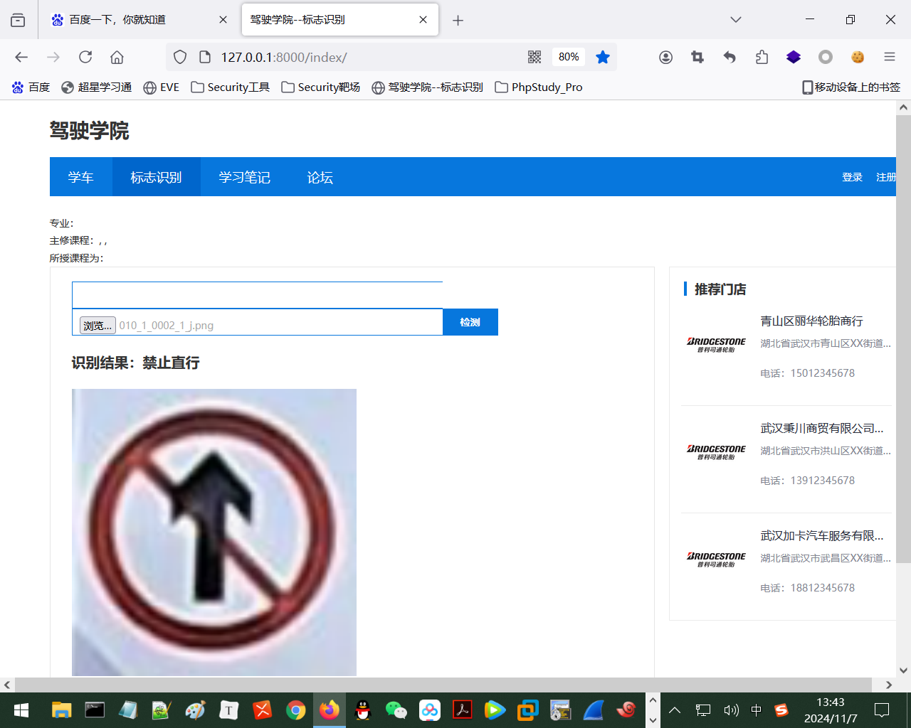
Task: Open WeChat from the taskbar
Action: pos(396,710)
